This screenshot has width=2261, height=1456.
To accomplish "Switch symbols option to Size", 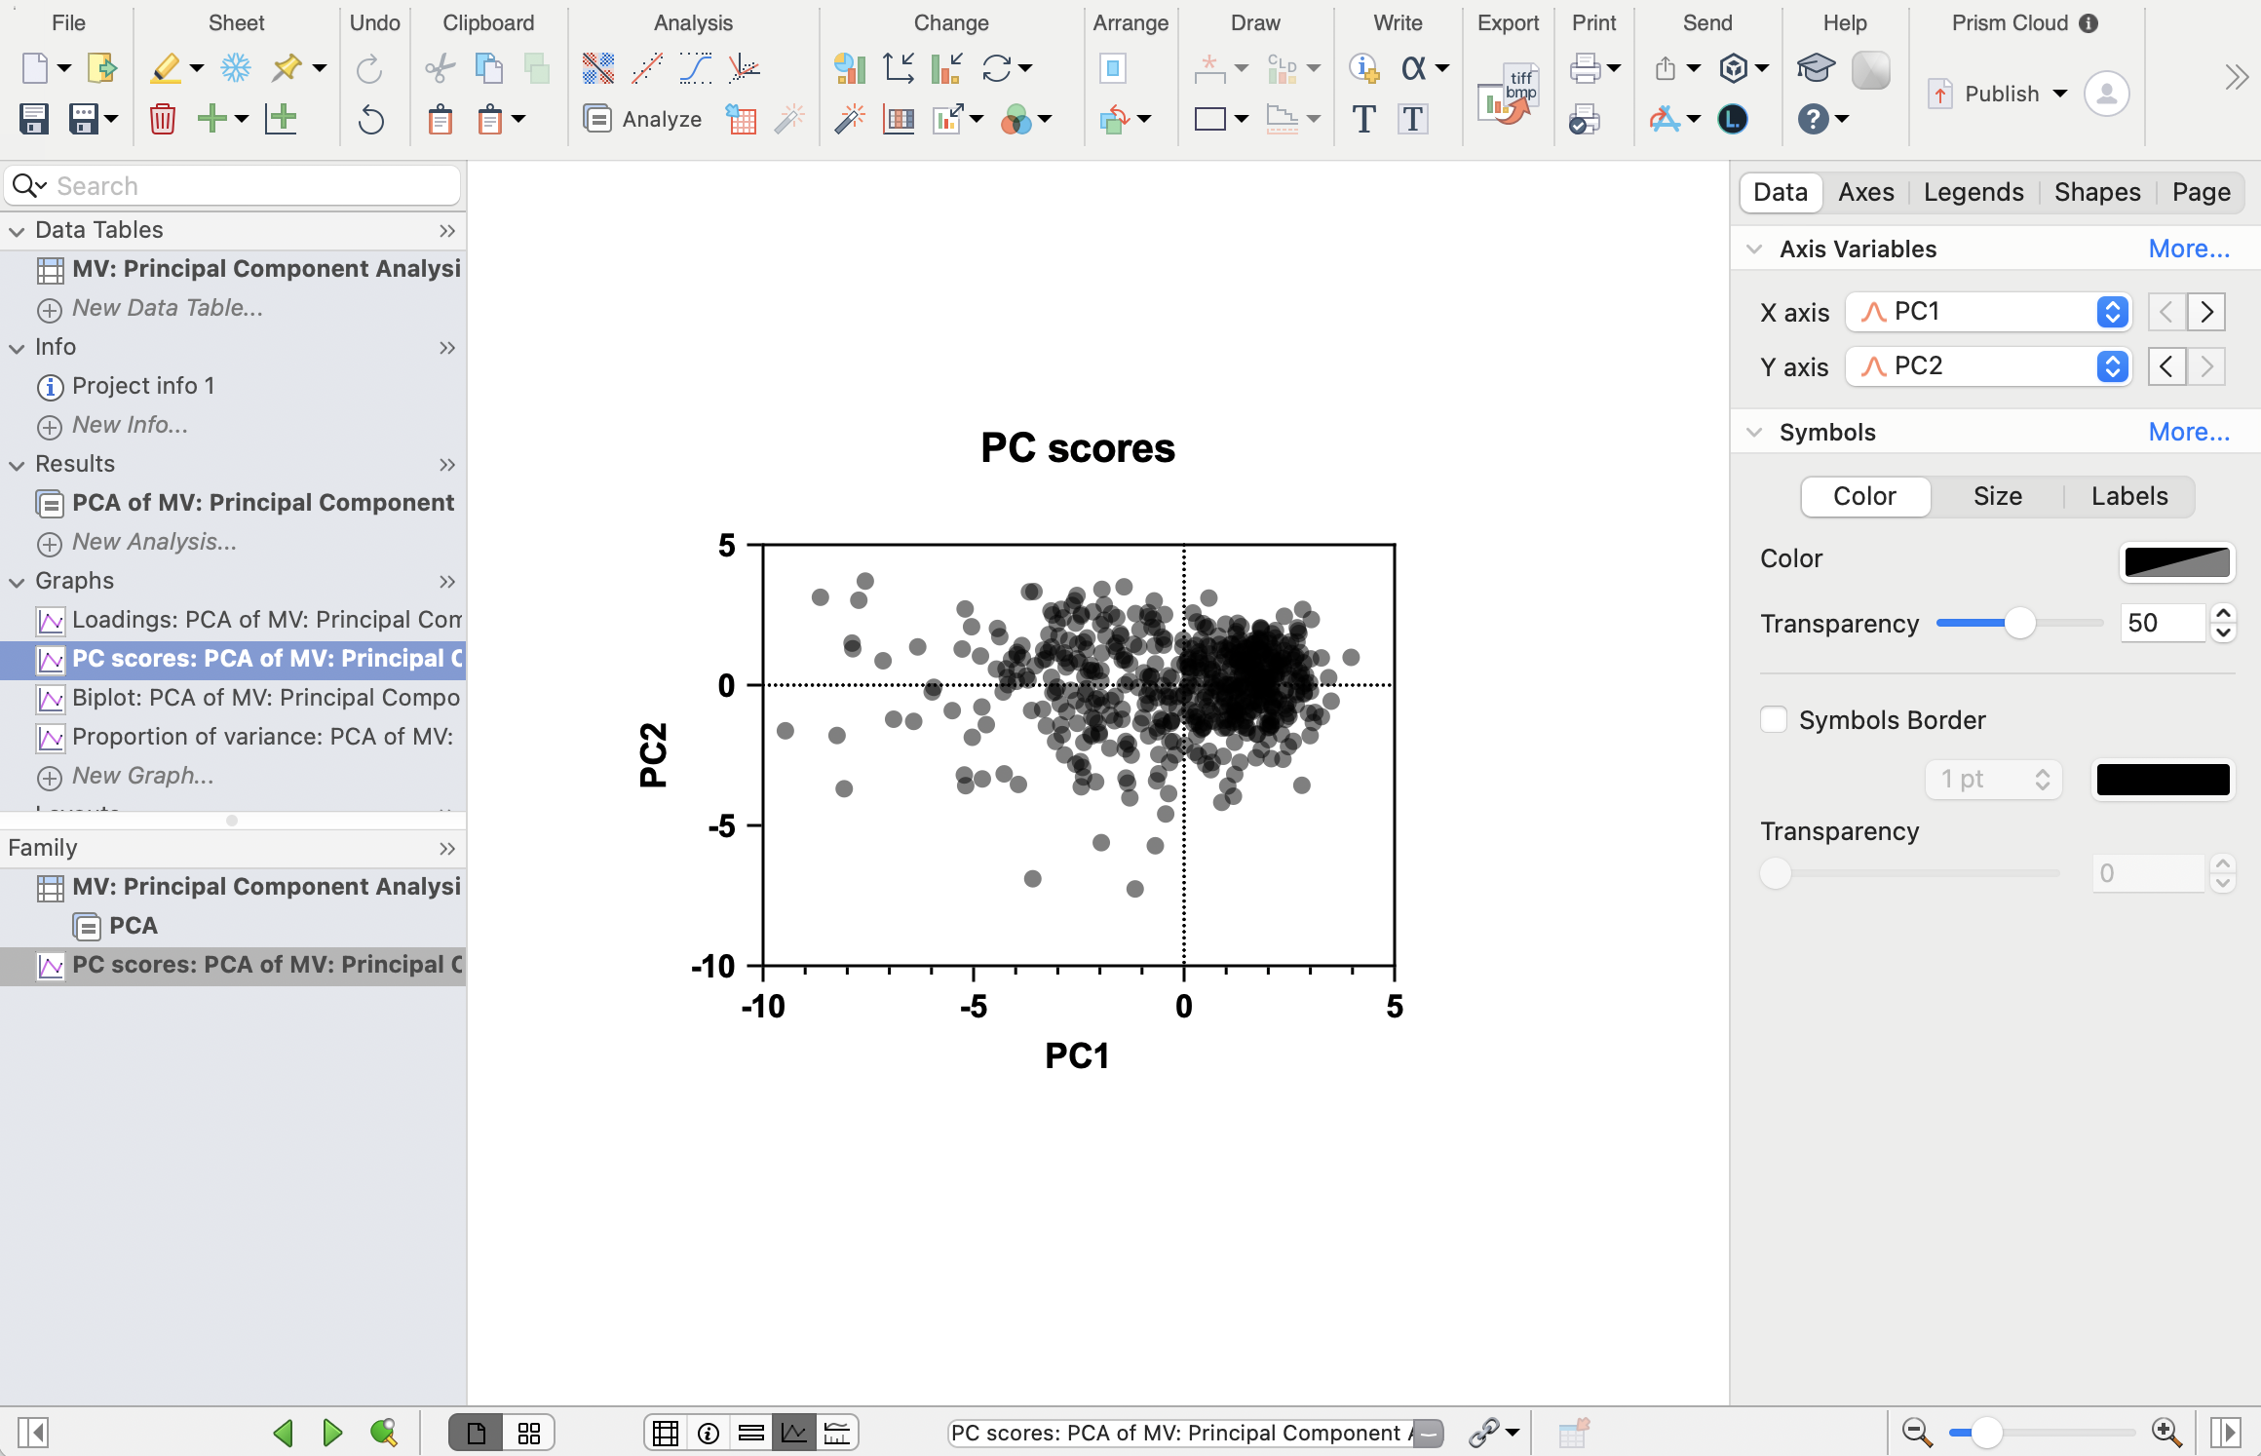I will (1997, 496).
